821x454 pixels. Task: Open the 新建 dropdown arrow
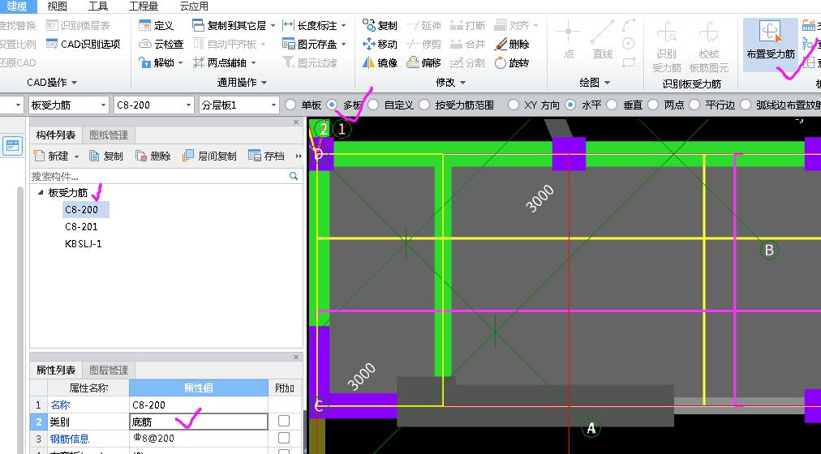(x=76, y=156)
